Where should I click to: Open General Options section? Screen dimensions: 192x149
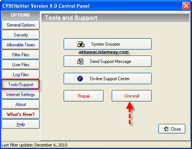pyautogui.click(x=21, y=25)
